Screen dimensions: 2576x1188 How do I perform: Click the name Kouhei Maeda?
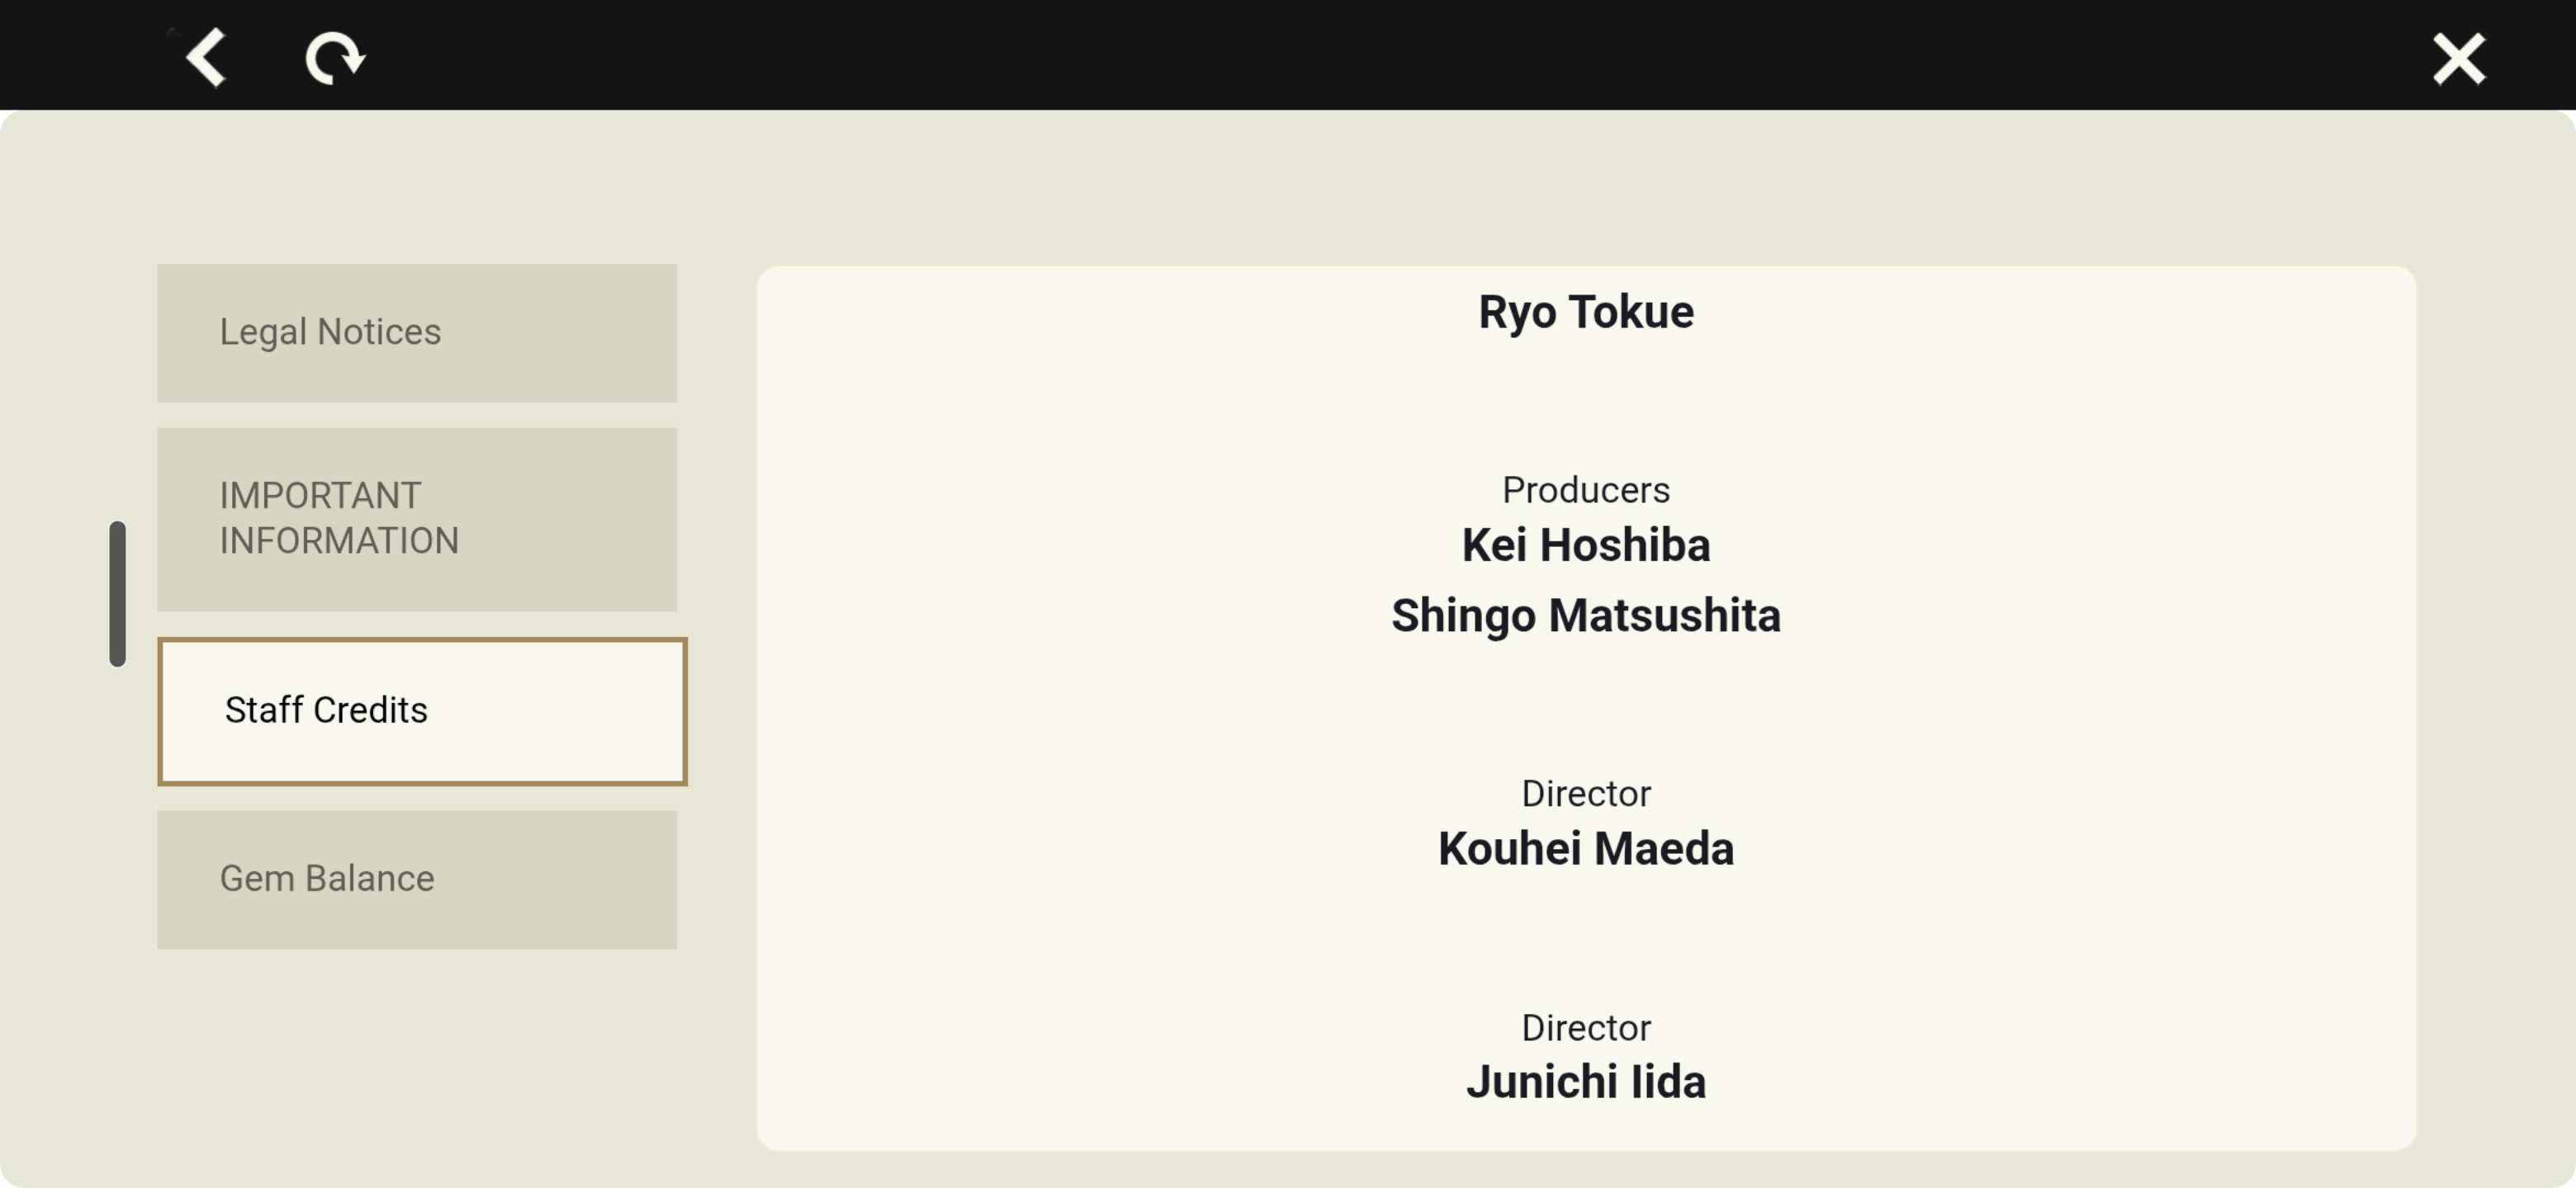pos(1586,848)
